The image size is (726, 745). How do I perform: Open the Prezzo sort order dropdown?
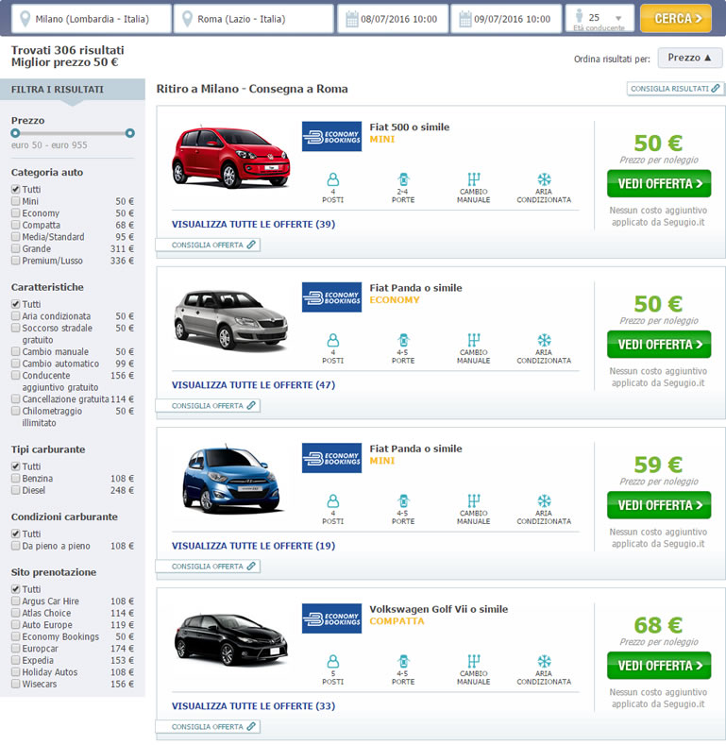point(690,58)
